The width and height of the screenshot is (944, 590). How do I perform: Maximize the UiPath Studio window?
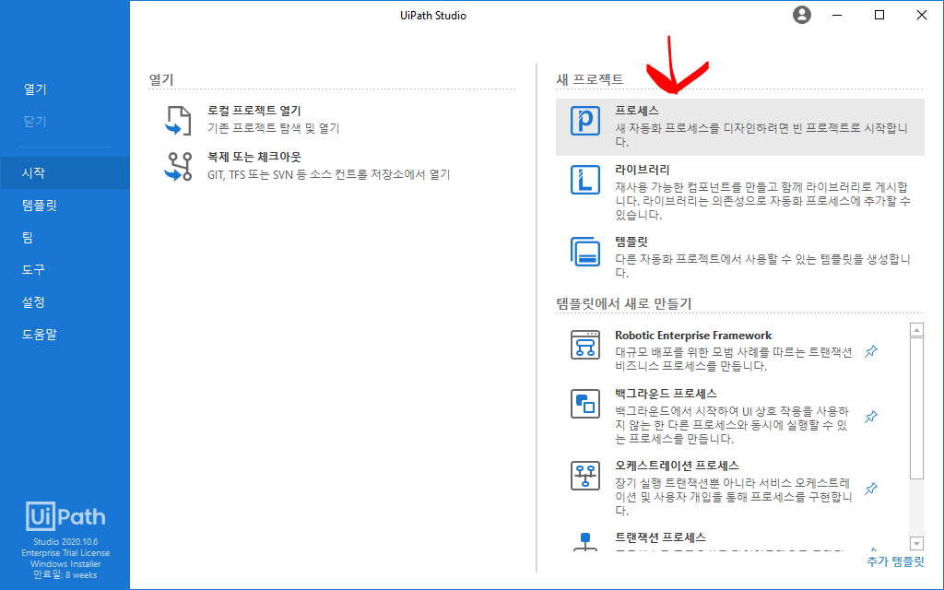coord(879,15)
